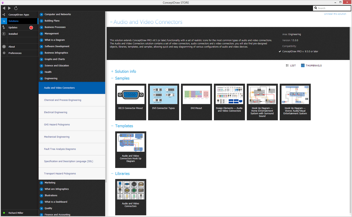Open the Solutions section
This screenshot has height=217, width=352.
19,21
